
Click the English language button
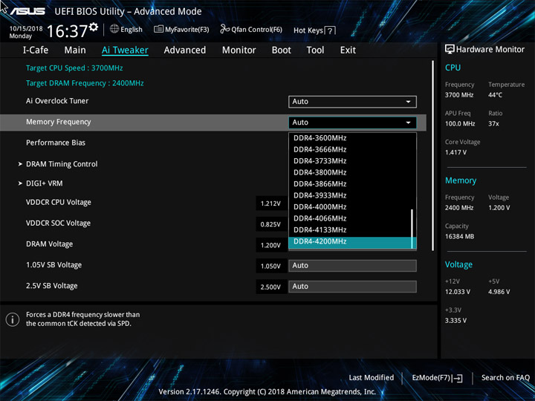coord(126,29)
